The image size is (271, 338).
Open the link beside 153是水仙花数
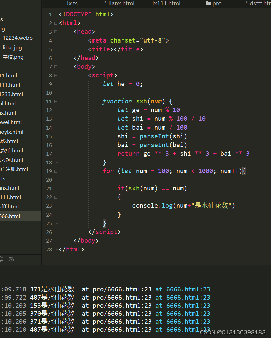pyautogui.click(x=183, y=305)
